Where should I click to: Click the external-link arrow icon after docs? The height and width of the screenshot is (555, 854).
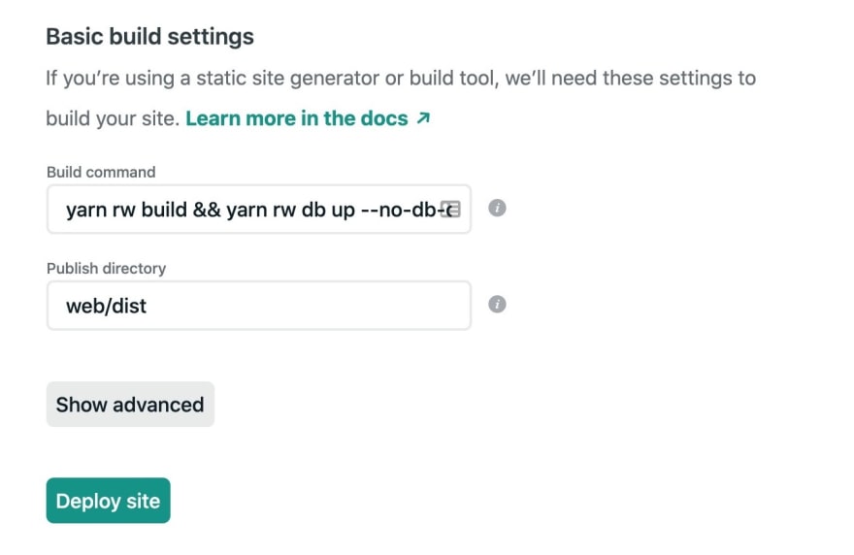[x=423, y=117]
